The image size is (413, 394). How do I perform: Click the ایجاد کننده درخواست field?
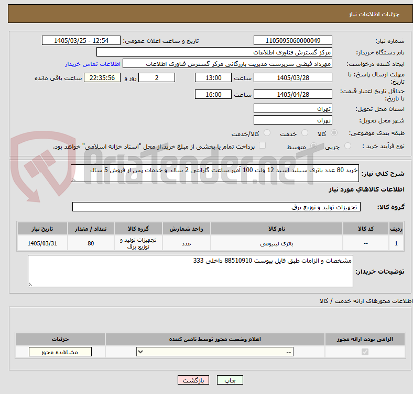pos(227,64)
